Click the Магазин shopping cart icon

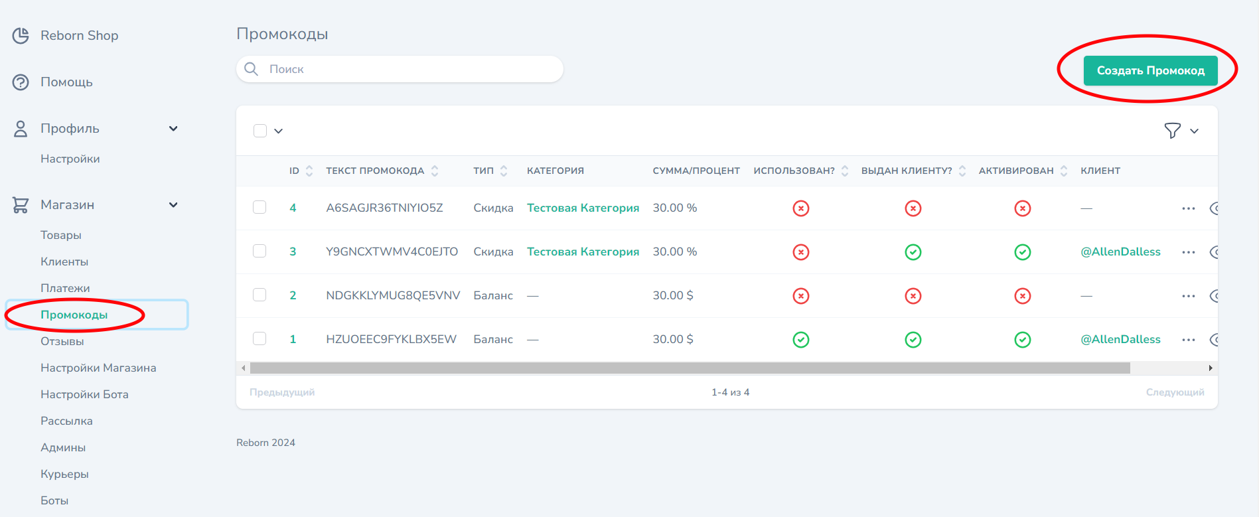pos(21,205)
